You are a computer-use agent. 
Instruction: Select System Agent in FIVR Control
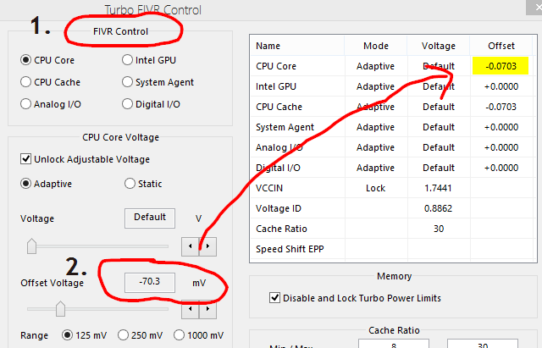tap(127, 82)
